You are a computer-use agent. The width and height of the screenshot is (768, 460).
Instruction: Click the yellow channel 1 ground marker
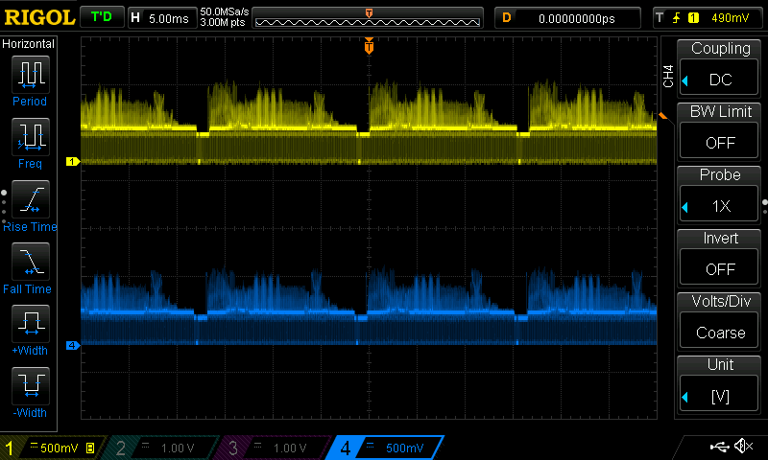tap(73, 161)
